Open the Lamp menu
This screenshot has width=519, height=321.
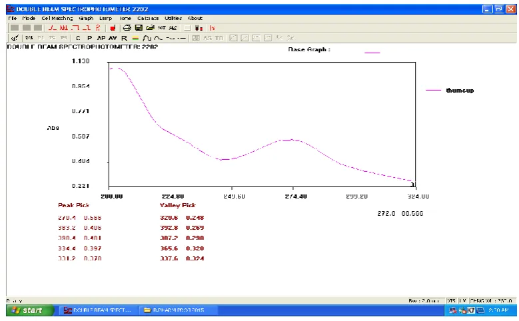tap(105, 18)
